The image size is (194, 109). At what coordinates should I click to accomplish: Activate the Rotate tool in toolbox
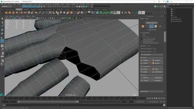coord(2,34)
